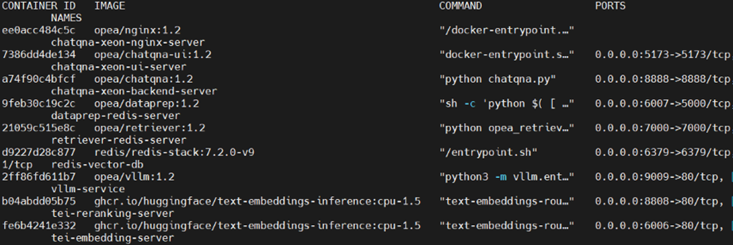Viewport: 733px width, 245px height.
Task: Select chatqna-xeon-backend-server name
Action: (x=134, y=91)
